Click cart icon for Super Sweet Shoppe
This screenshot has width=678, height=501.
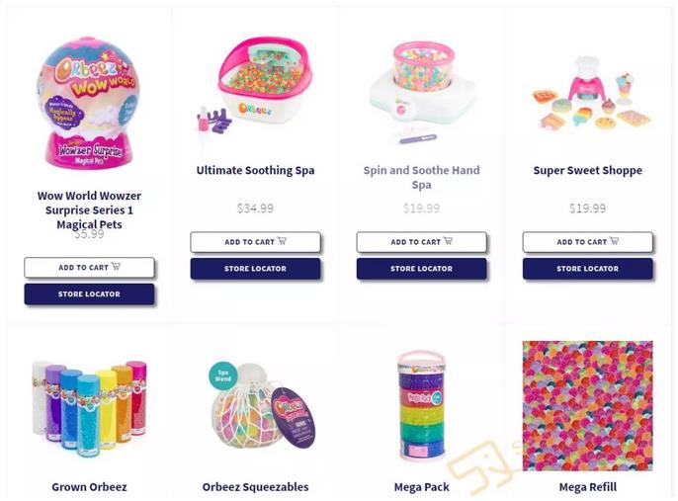point(614,241)
